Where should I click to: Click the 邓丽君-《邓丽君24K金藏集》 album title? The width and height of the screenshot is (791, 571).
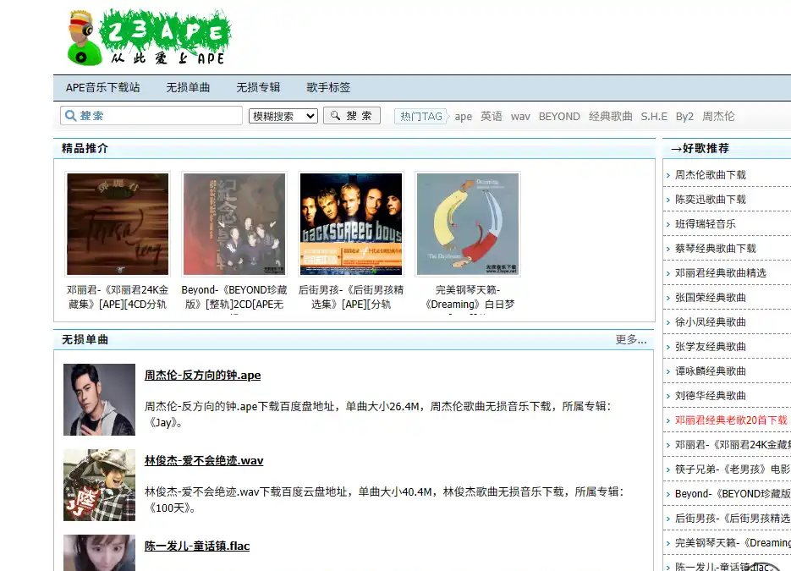pyautogui.click(x=118, y=297)
